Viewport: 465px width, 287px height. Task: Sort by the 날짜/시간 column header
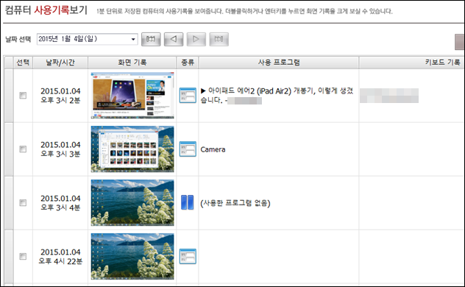tap(60, 63)
